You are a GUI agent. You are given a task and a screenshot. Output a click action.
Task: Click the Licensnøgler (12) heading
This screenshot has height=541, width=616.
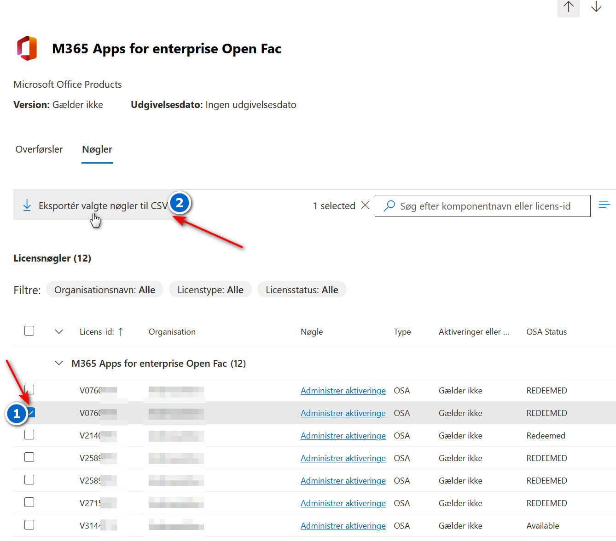(52, 258)
